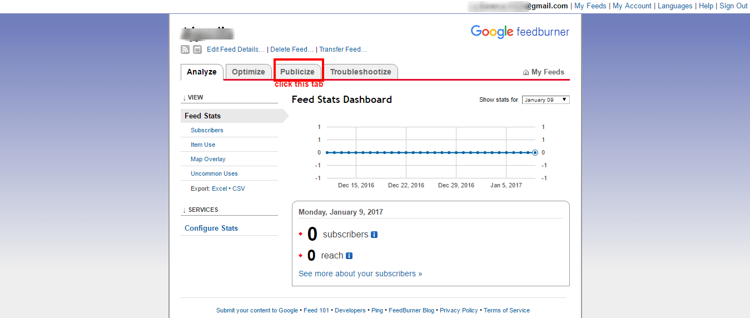
Task: Export stats as CSV
Action: [x=239, y=188]
